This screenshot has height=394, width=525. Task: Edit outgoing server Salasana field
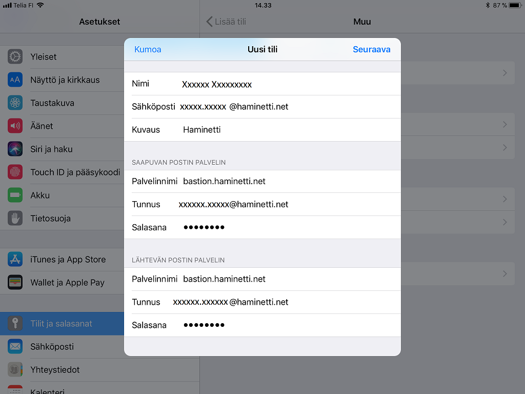coord(262,325)
